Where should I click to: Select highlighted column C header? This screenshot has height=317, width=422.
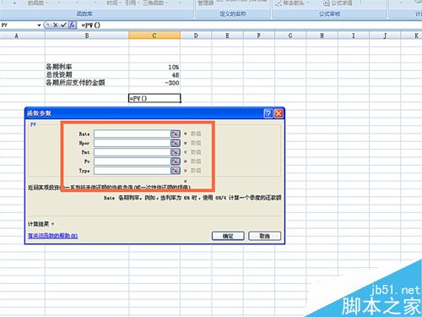(154, 36)
